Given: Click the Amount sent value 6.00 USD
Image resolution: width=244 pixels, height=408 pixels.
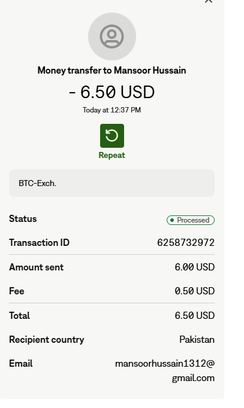Looking at the screenshot, I should 195,267.
